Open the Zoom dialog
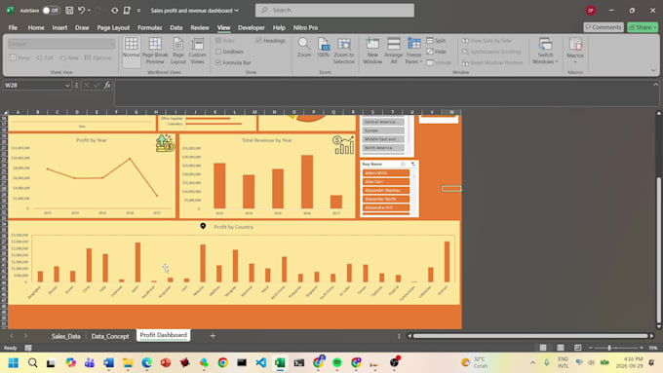Screen dimensions: 663x373 point(303,48)
